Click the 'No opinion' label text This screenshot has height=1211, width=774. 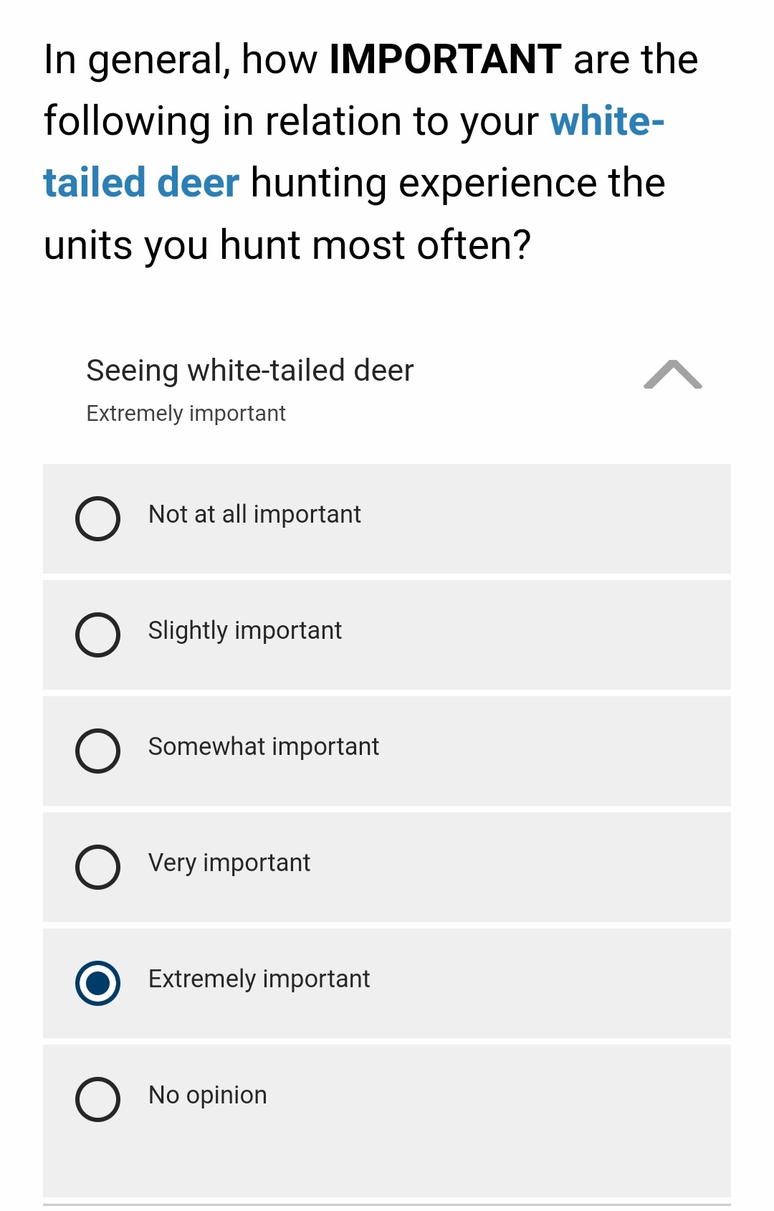(x=207, y=1096)
